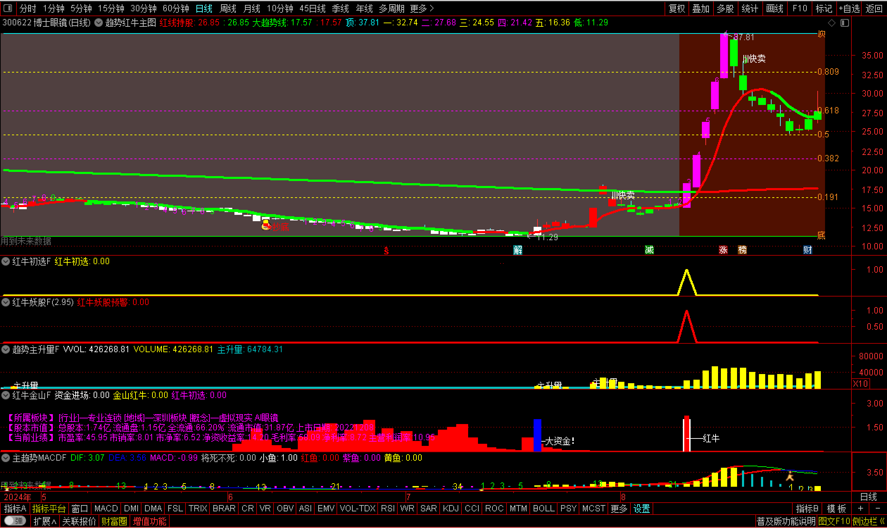Click the 解 marker below the chart

pyautogui.click(x=518, y=250)
